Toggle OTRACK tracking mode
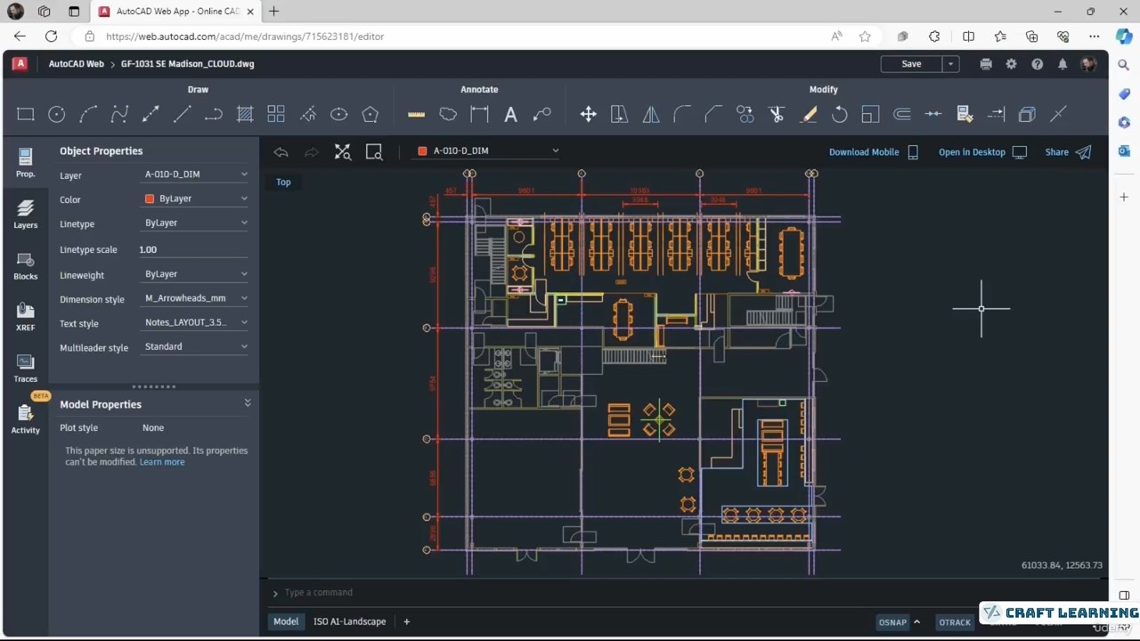 click(954, 622)
